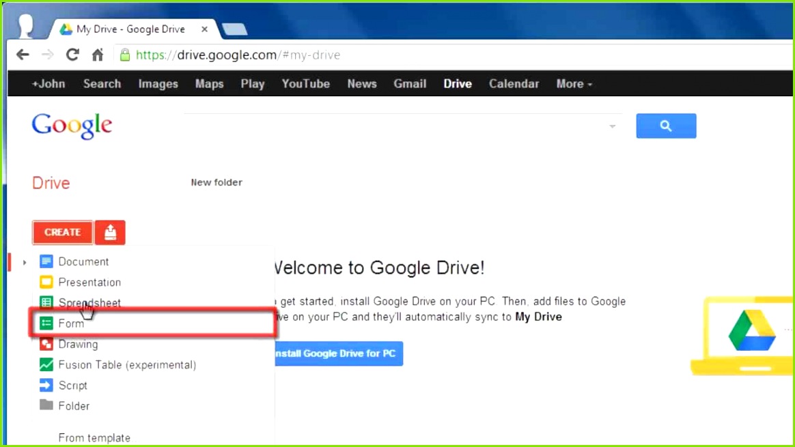Select Script from the Create menu

click(x=73, y=385)
